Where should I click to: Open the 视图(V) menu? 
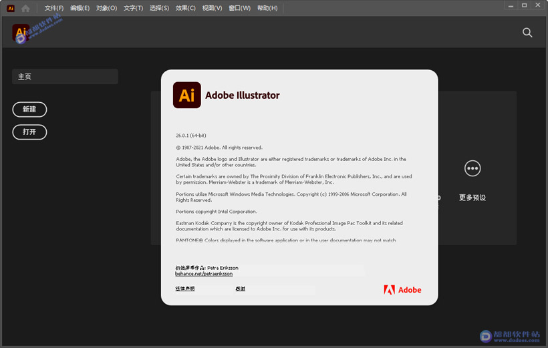click(212, 8)
